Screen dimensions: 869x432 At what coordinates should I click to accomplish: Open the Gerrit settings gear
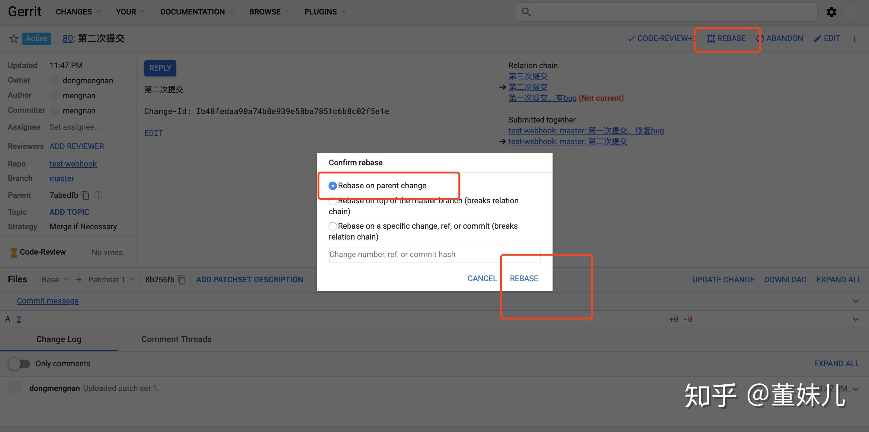point(832,11)
